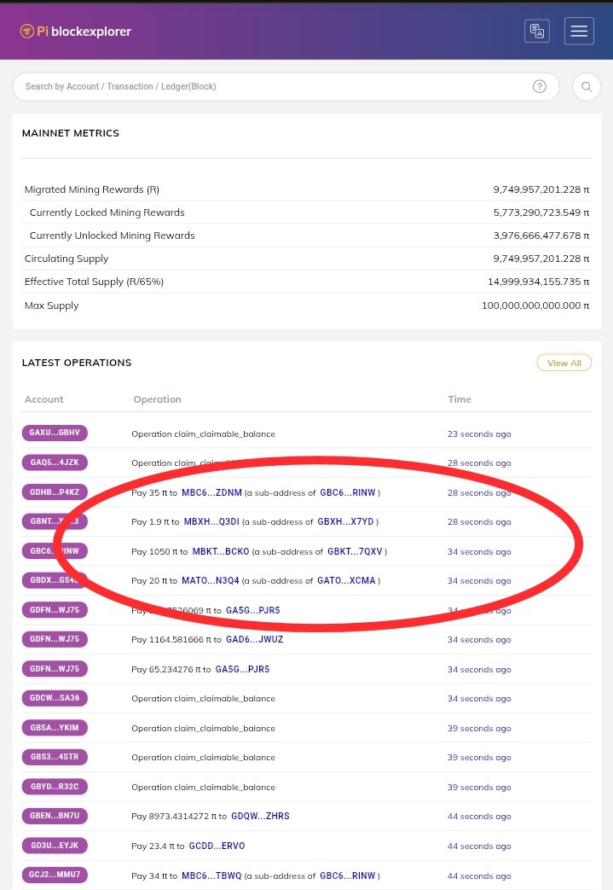Open address GBXH...X7YD

345,521
